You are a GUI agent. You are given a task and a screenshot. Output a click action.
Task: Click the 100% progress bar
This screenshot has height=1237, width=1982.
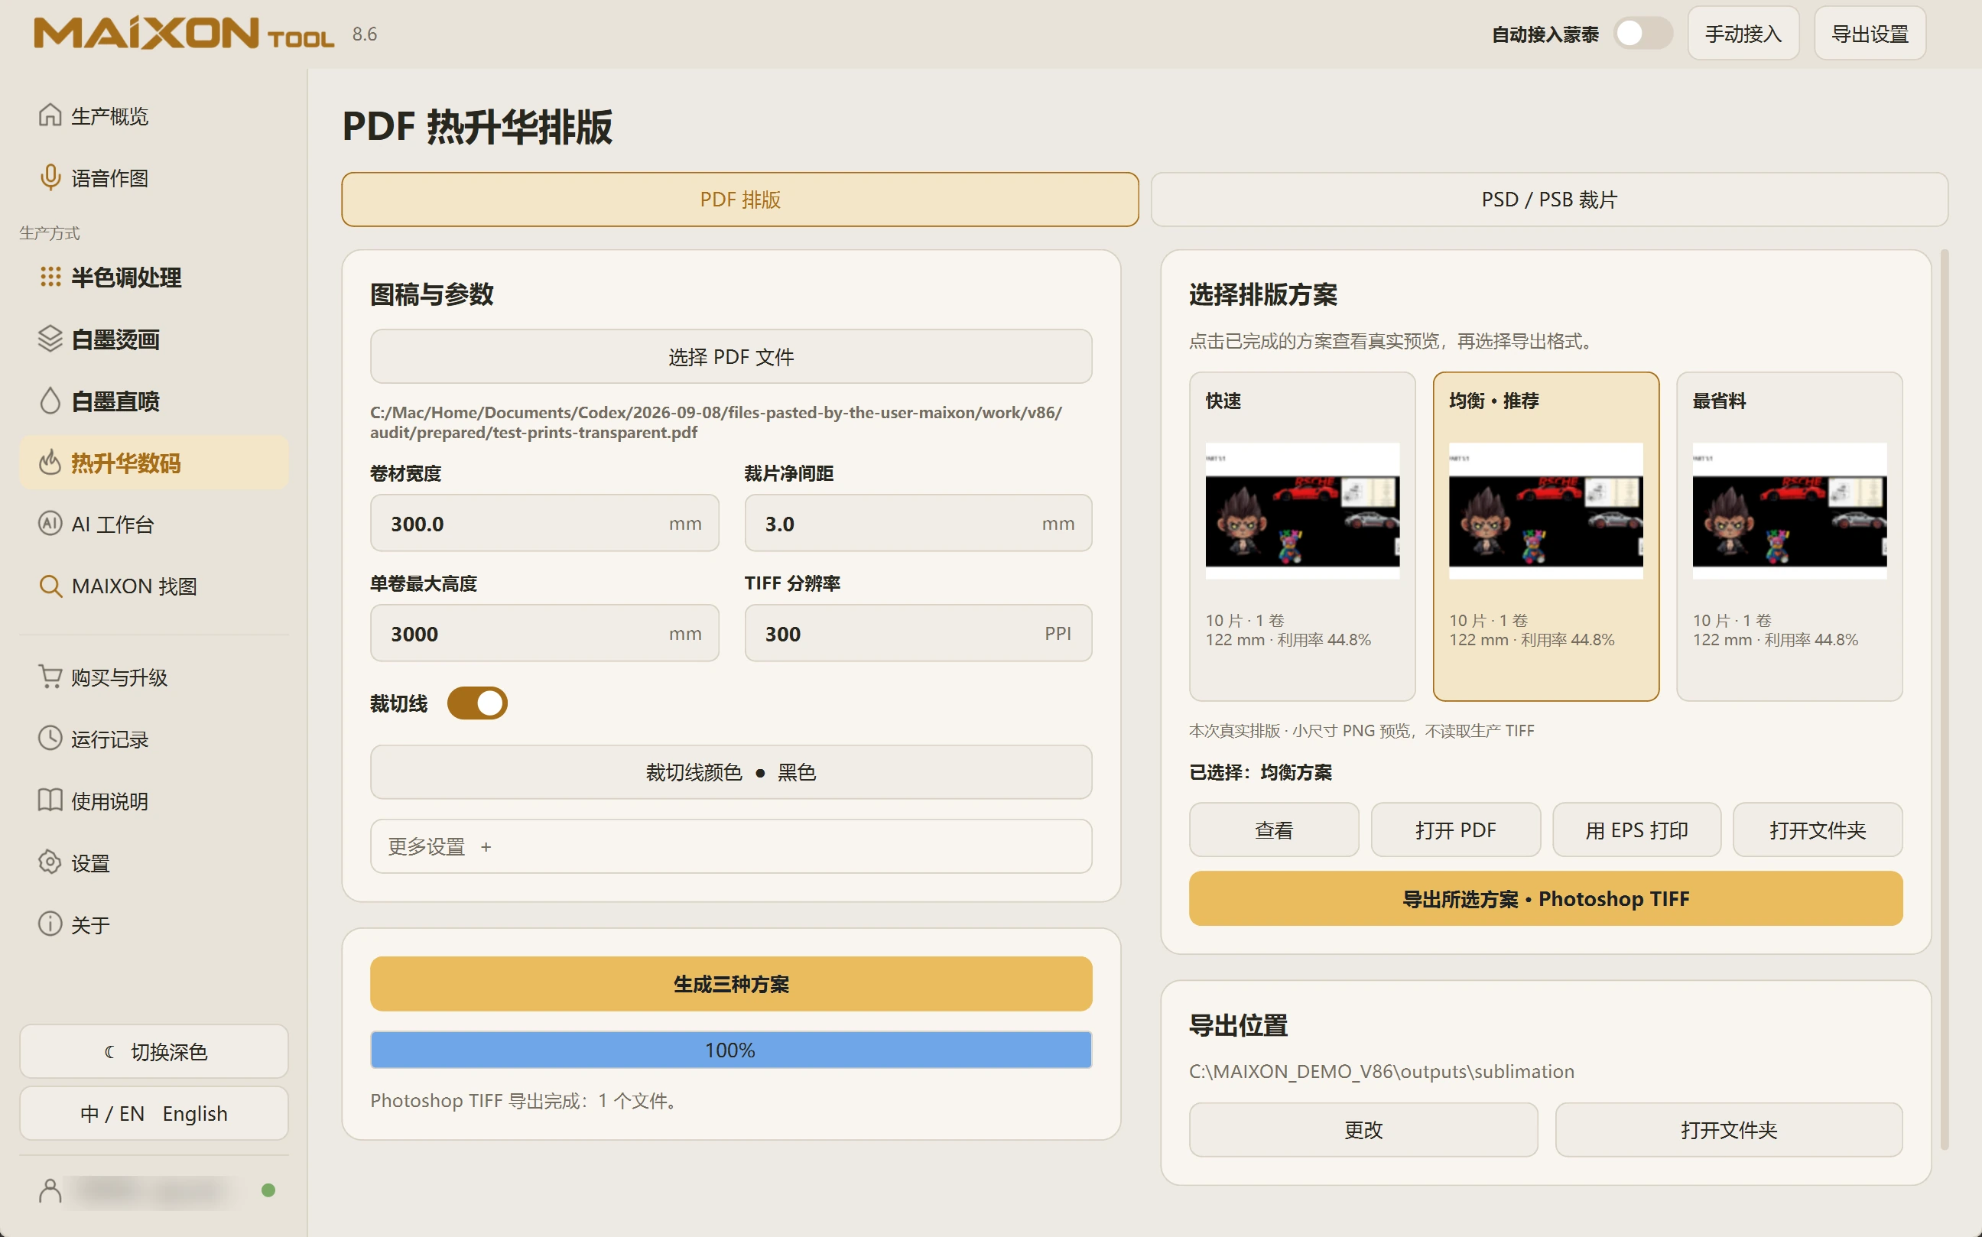(731, 1050)
